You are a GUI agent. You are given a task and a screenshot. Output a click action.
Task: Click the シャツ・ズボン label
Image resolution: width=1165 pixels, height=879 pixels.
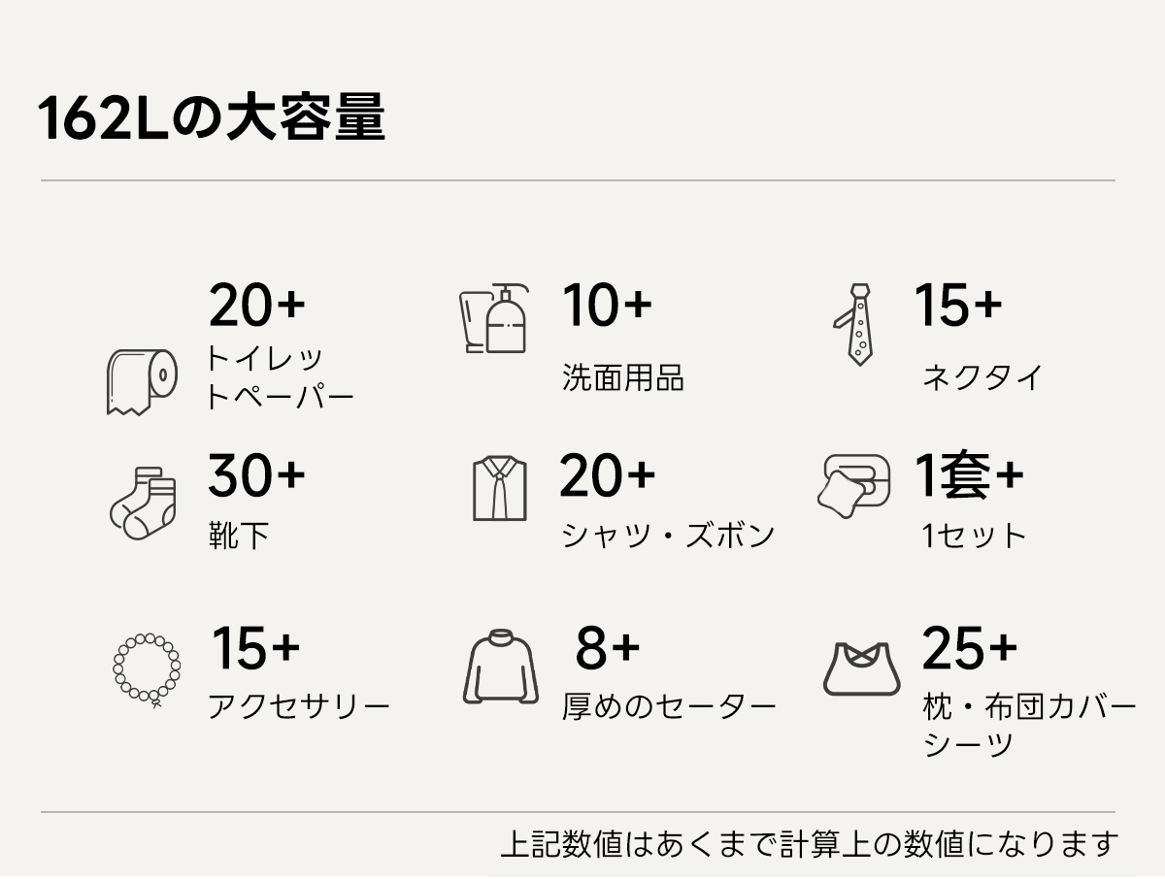point(668,536)
